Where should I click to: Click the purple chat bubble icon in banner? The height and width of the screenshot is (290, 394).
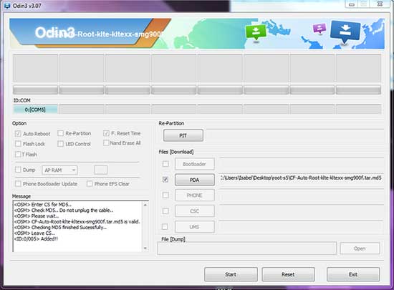[x=319, y=29]
